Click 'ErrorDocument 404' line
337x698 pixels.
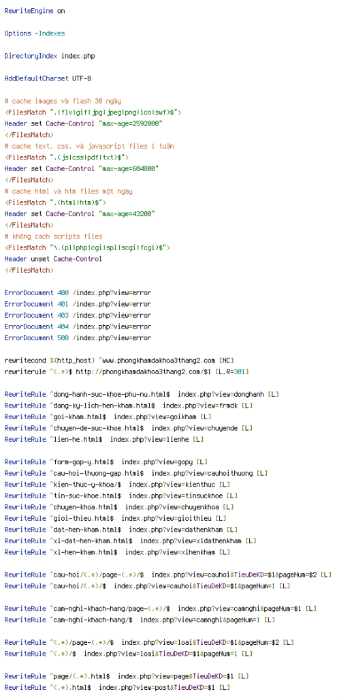[78, 327]
